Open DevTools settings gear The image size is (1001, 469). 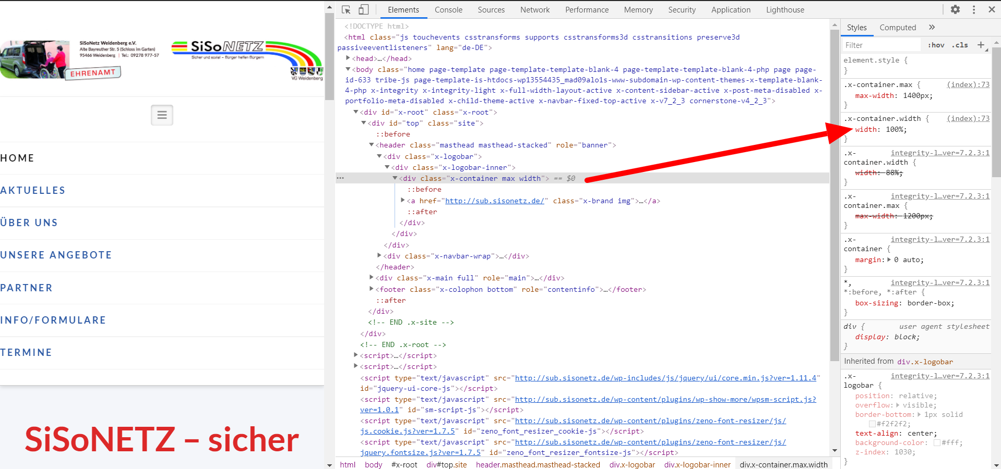[955, 9]
